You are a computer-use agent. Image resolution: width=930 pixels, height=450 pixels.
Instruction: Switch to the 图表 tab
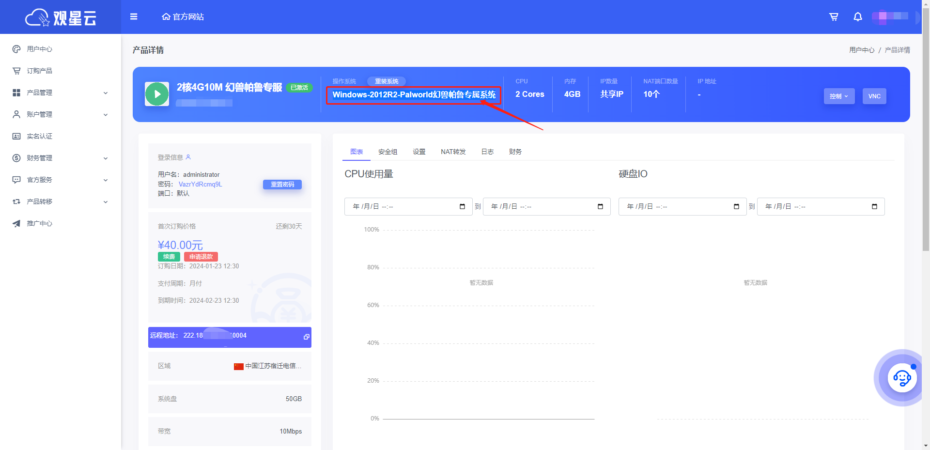(356, 152)
